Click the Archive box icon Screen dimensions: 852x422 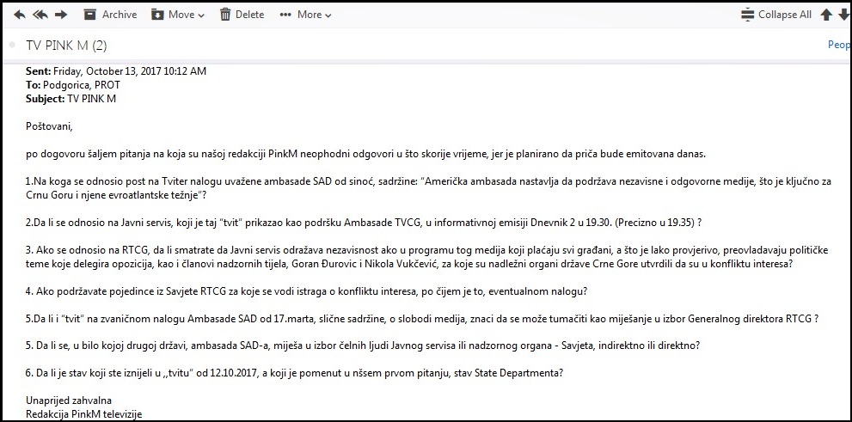(x=90, y=15)
